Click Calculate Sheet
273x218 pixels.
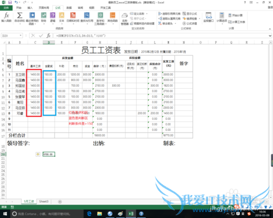point(236,22)
